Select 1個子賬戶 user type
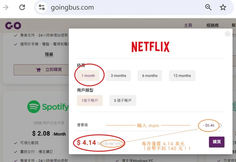The image size is (236, 162). click(x=90, y=101)
